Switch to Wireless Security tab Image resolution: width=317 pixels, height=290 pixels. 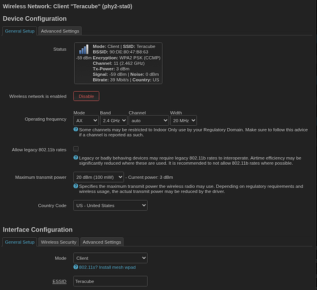click(x=59, y=242)
